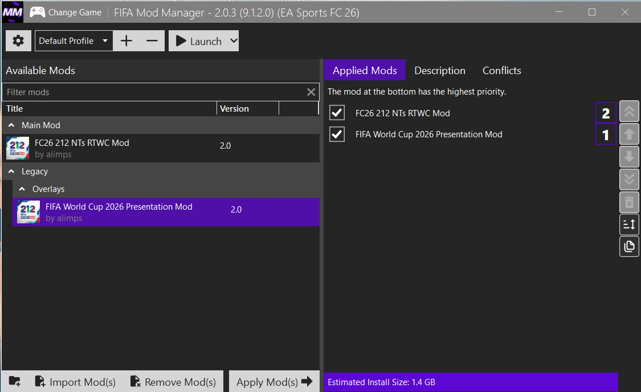Clear the Filter mods field

311,92
